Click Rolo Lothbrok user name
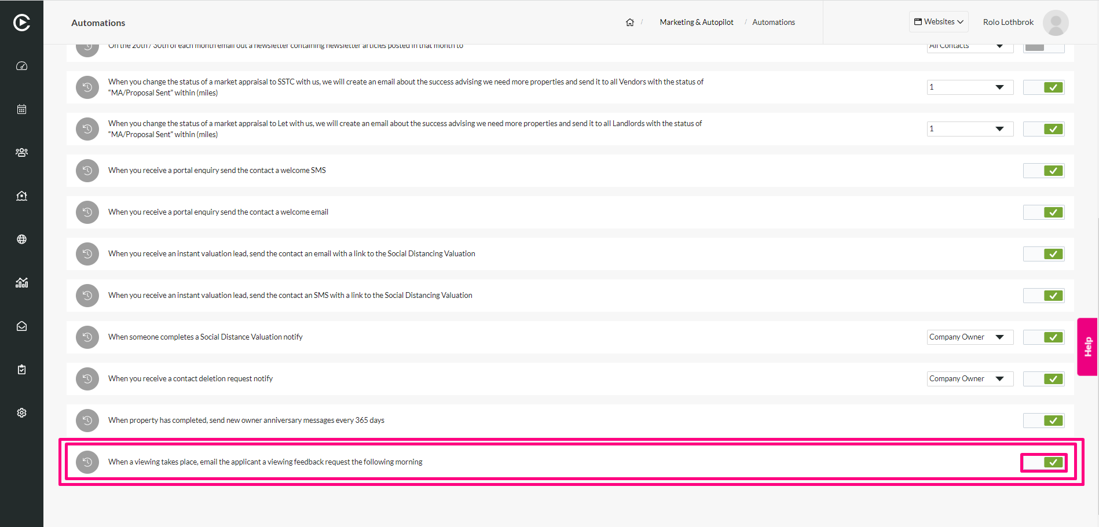This screenshot has width=1099, height=527. click(1008, 23)
